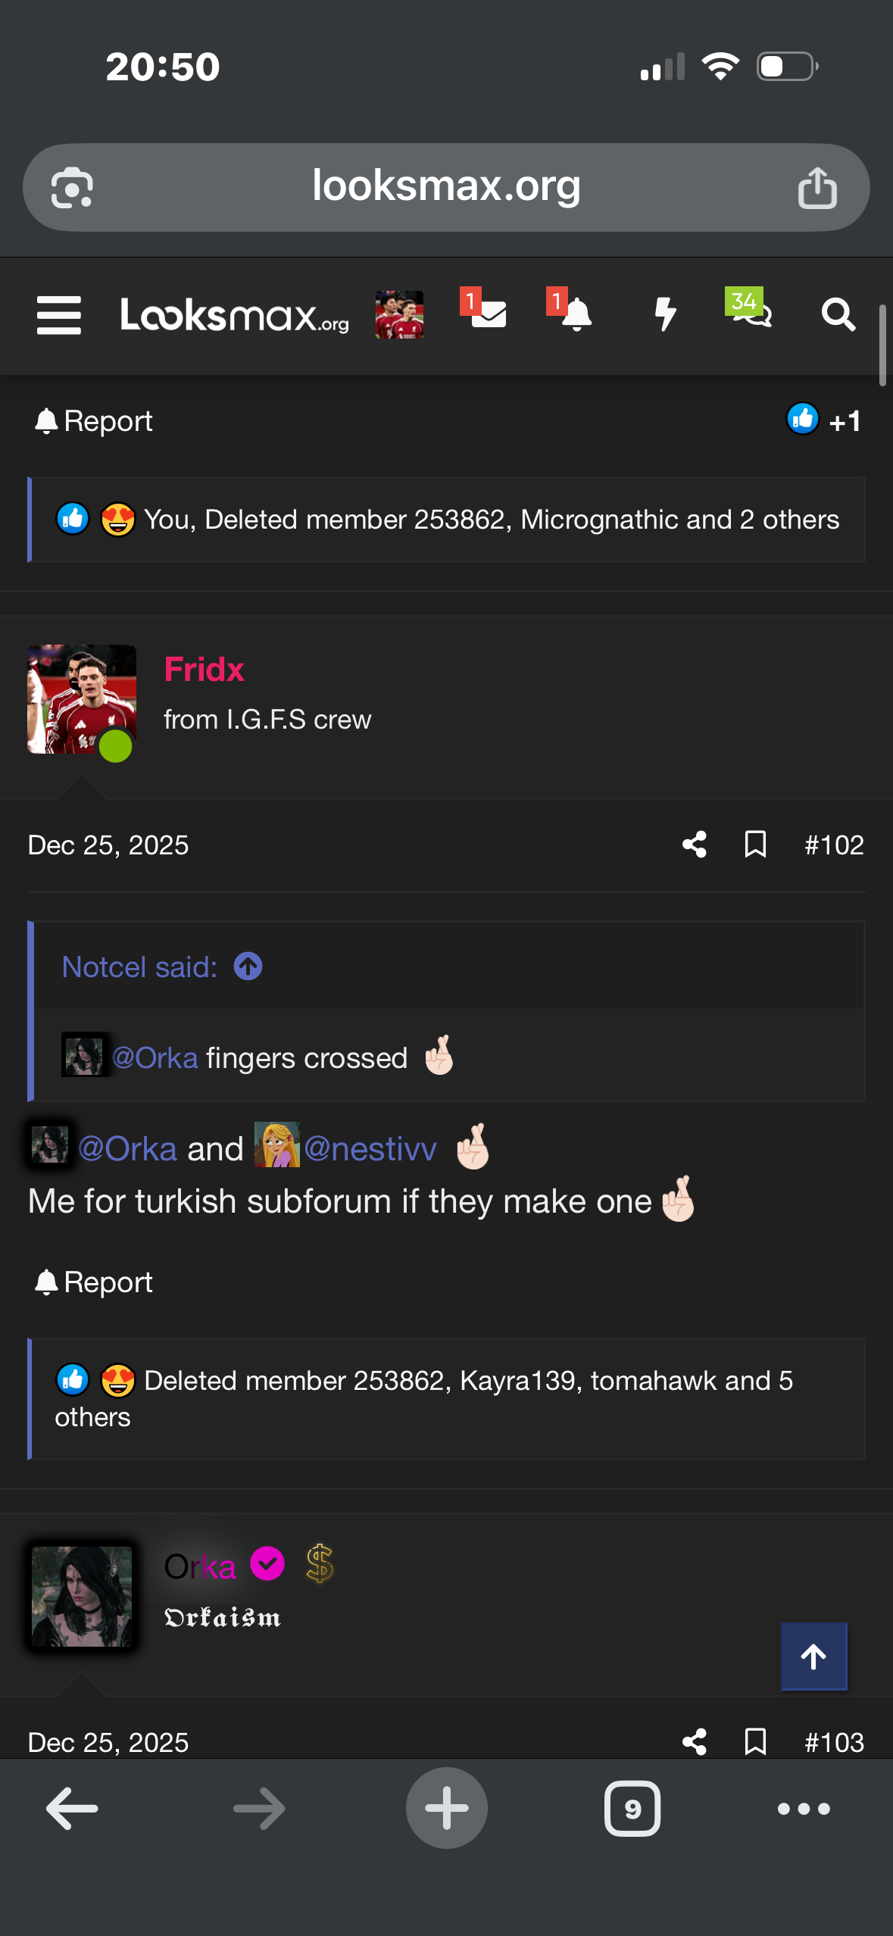Report Fridx's post #102

click(94, 1282)
